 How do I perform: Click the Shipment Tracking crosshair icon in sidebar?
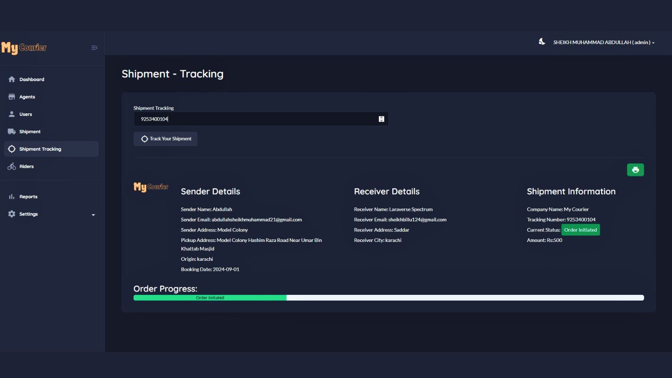pos(12,149)
